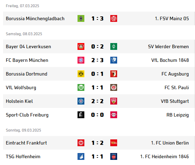Viewport: 195px width, 165px height.
Task: Click the Sport-Club Freiburg team name
Action: (27, 115)
